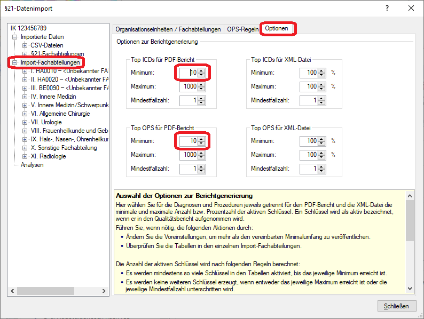Decrease Maximum of Top OPS PDF-Bericht
This screenshot has height=319, width=424.
tap(201, 157)
